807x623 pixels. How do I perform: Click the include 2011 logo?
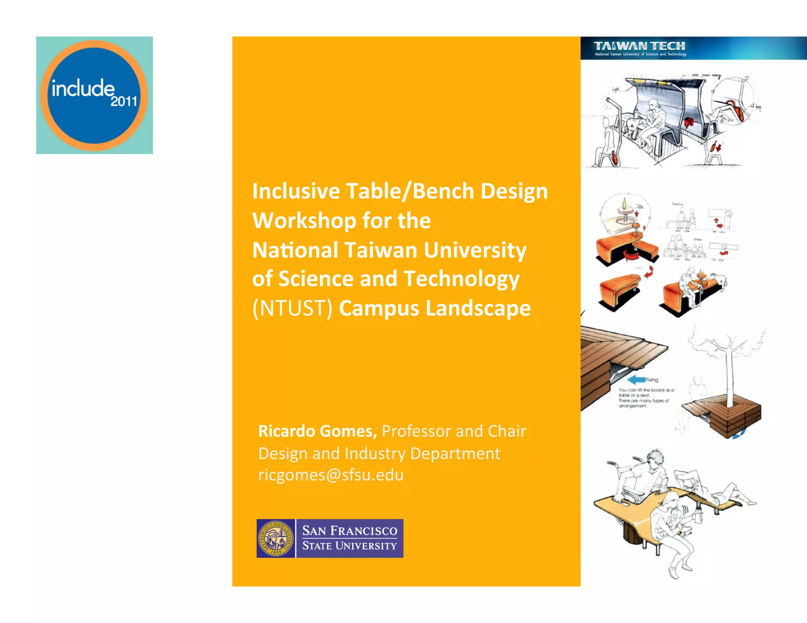(x=94, y=95)
